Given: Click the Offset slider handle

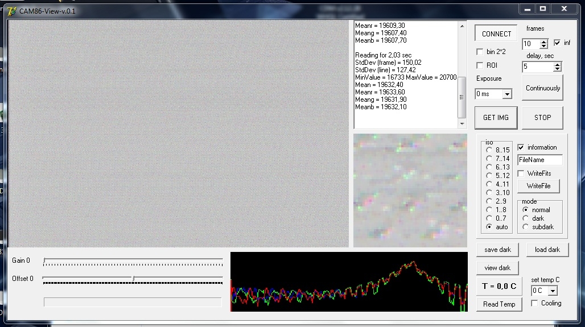Looking at the screenshot, I should pos(134,278).
